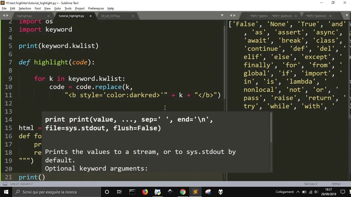The image size is (351, 197).
Task: Open Task View from the taskbar
Action: pos(119,192)
